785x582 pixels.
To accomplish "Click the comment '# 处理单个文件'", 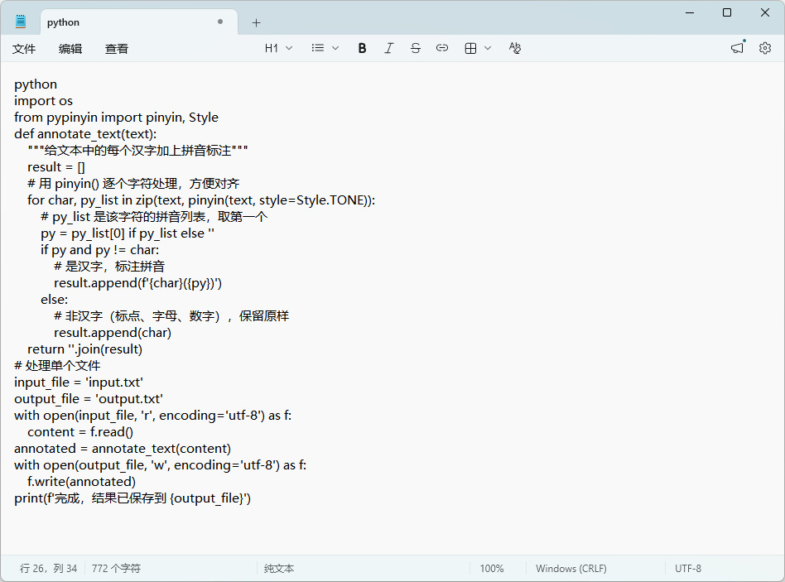I will [57, 365].
